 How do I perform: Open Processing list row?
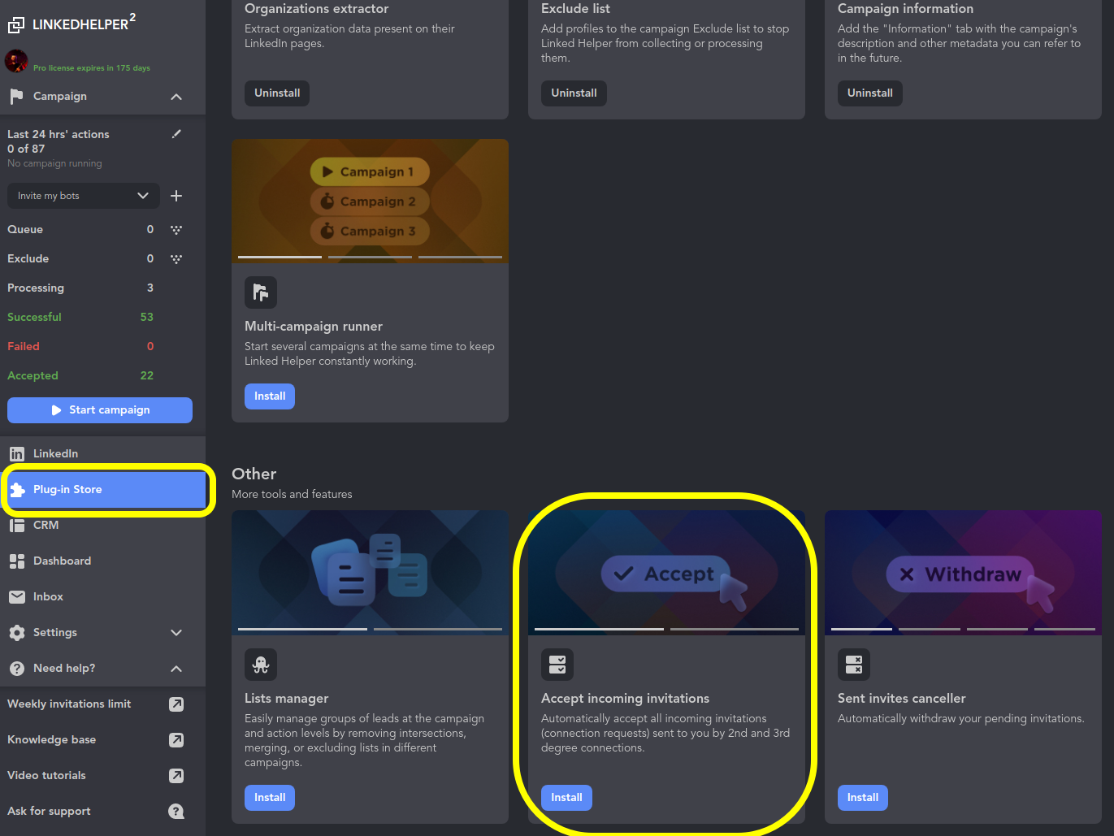(x=80, y=288)
